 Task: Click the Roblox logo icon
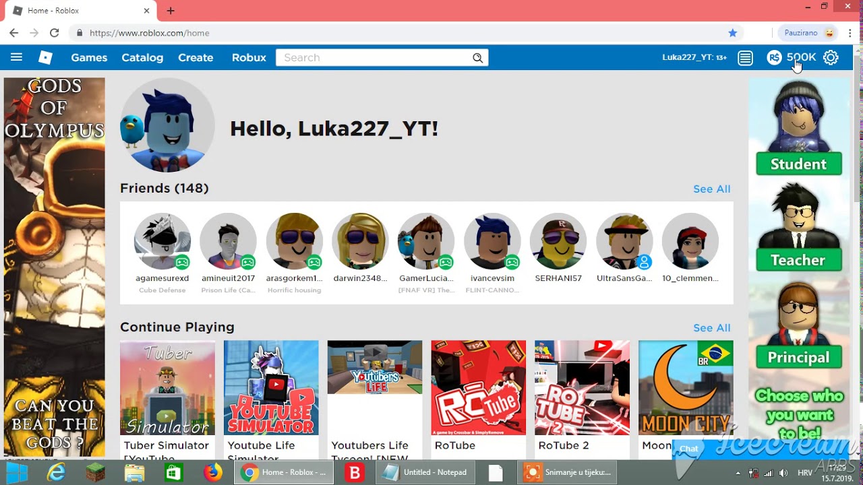pos(45,58)
